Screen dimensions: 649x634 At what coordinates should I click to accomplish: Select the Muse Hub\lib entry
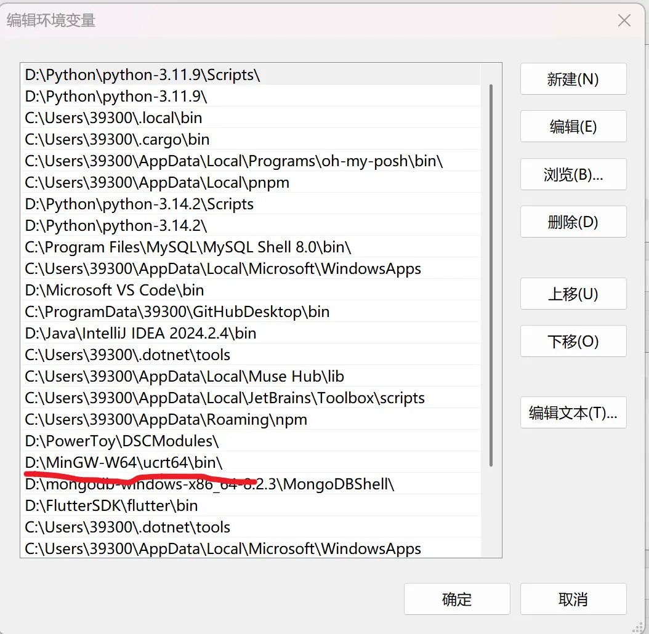pos(252,375)
